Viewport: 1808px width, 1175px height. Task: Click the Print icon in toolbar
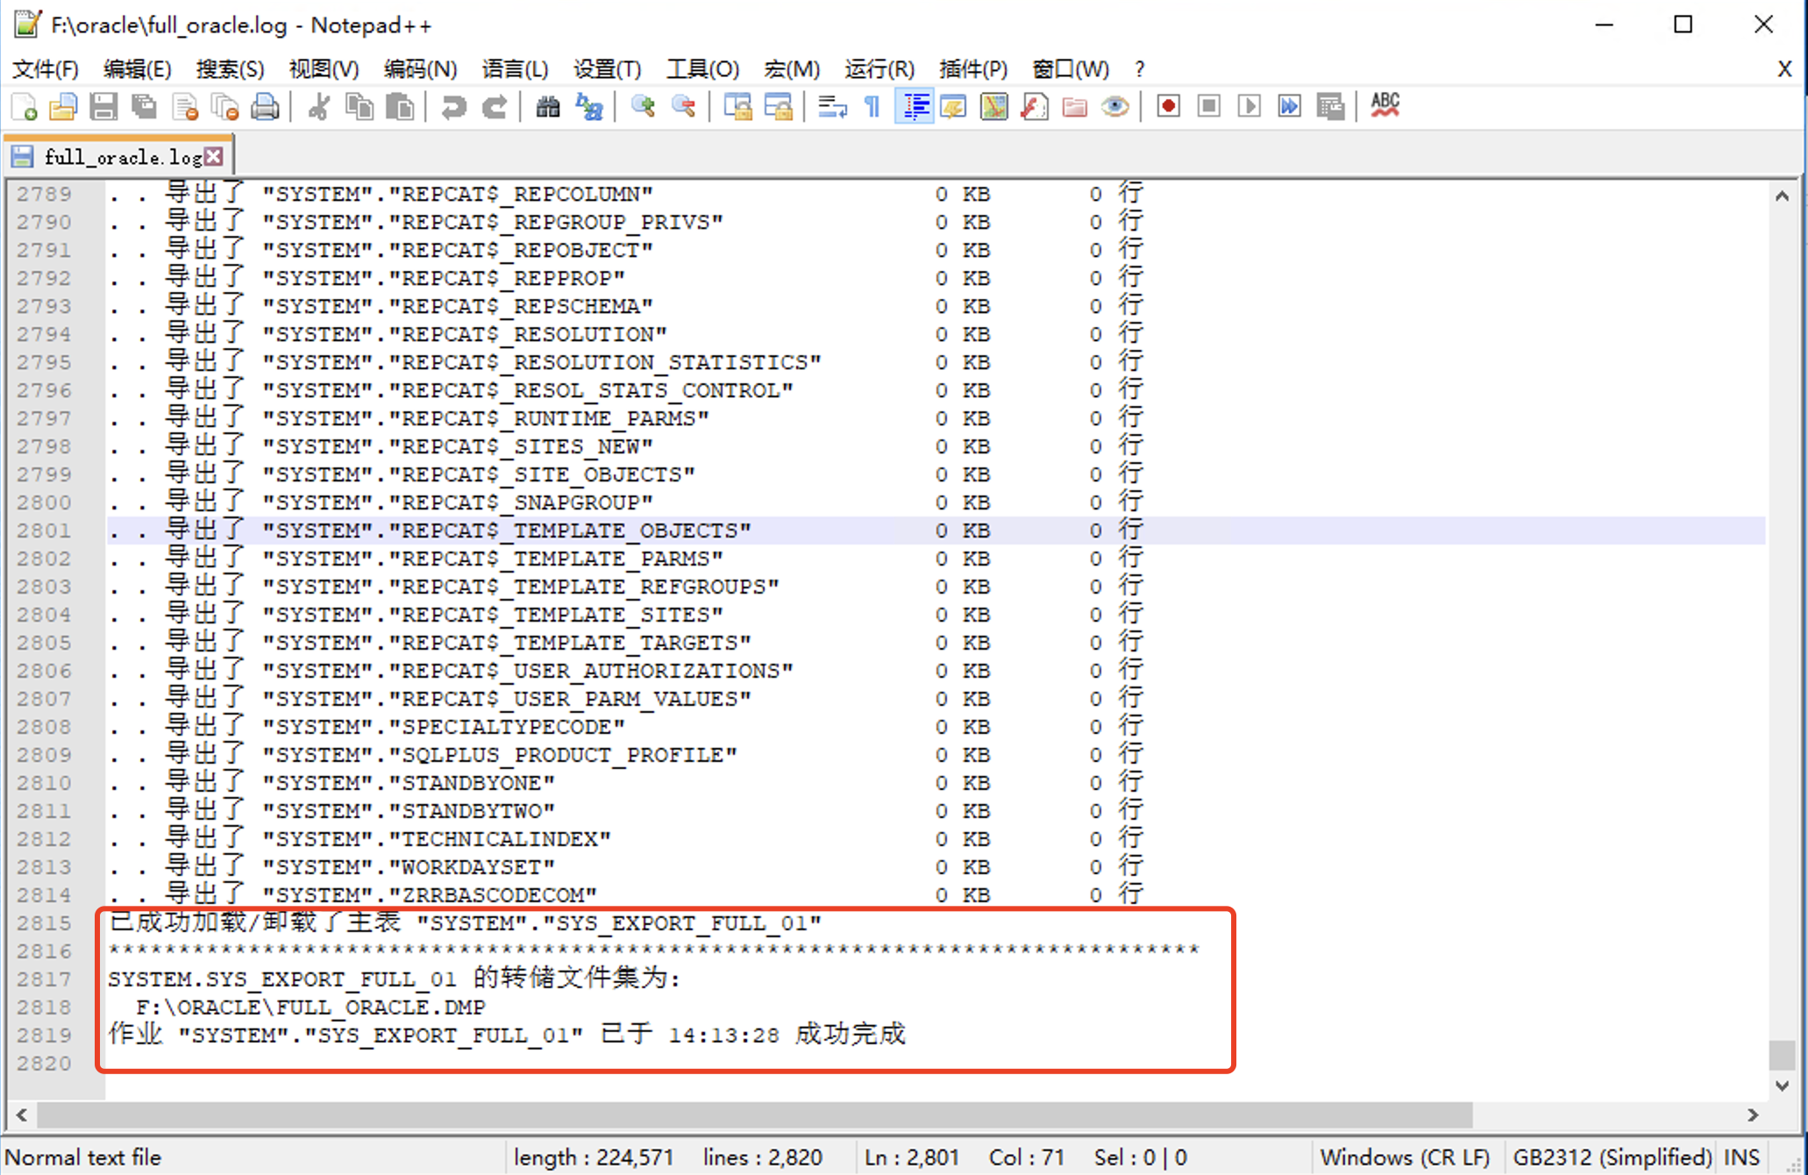click(x=265, y=107)
